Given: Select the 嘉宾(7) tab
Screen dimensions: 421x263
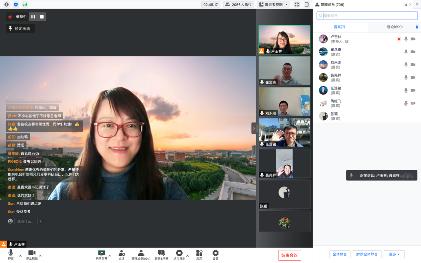Looking at the screenshot, I should tap(339, 27).
